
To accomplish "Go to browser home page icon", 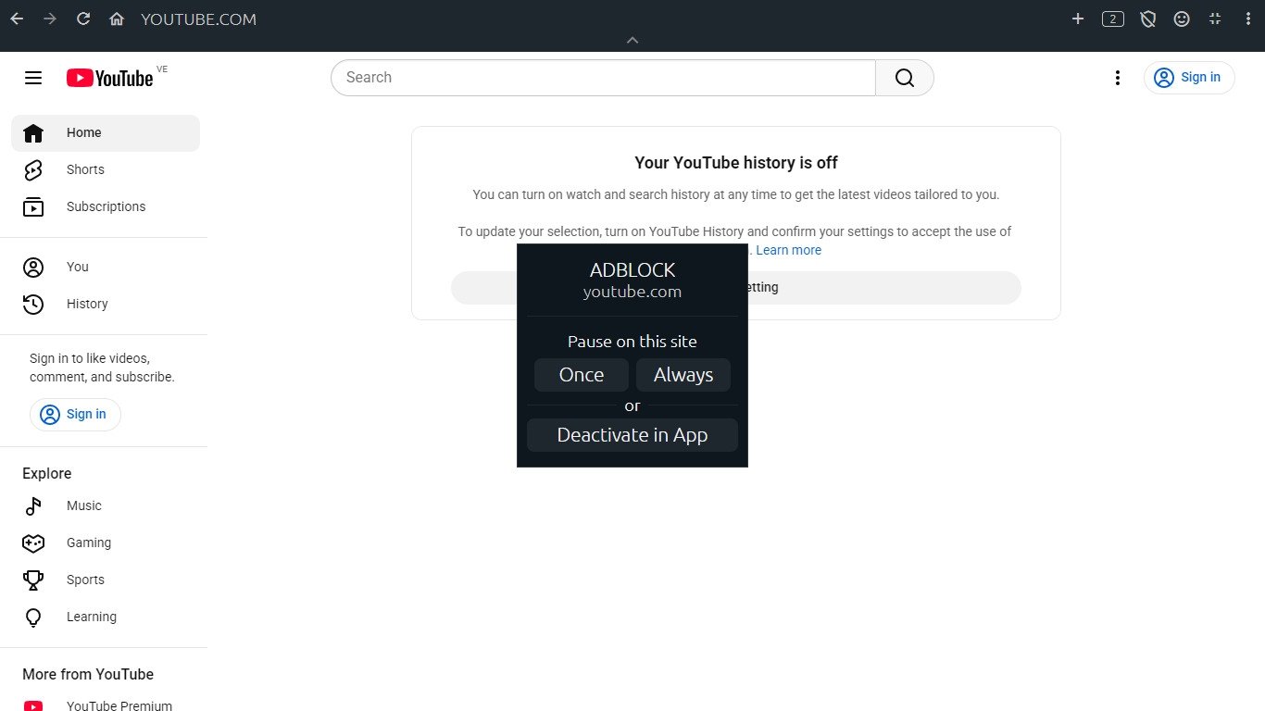I will pyautogui.click(x=117, y=19).
